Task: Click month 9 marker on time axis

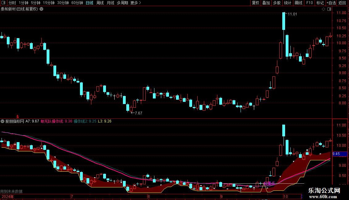Action: tap(221, 196)
